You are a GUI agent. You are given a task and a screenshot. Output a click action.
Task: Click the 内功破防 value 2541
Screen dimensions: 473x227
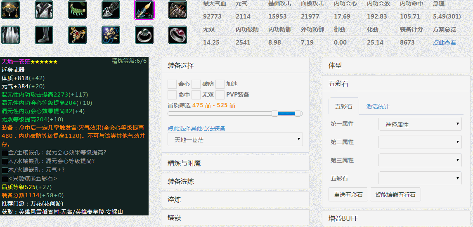tap(243, 43)
